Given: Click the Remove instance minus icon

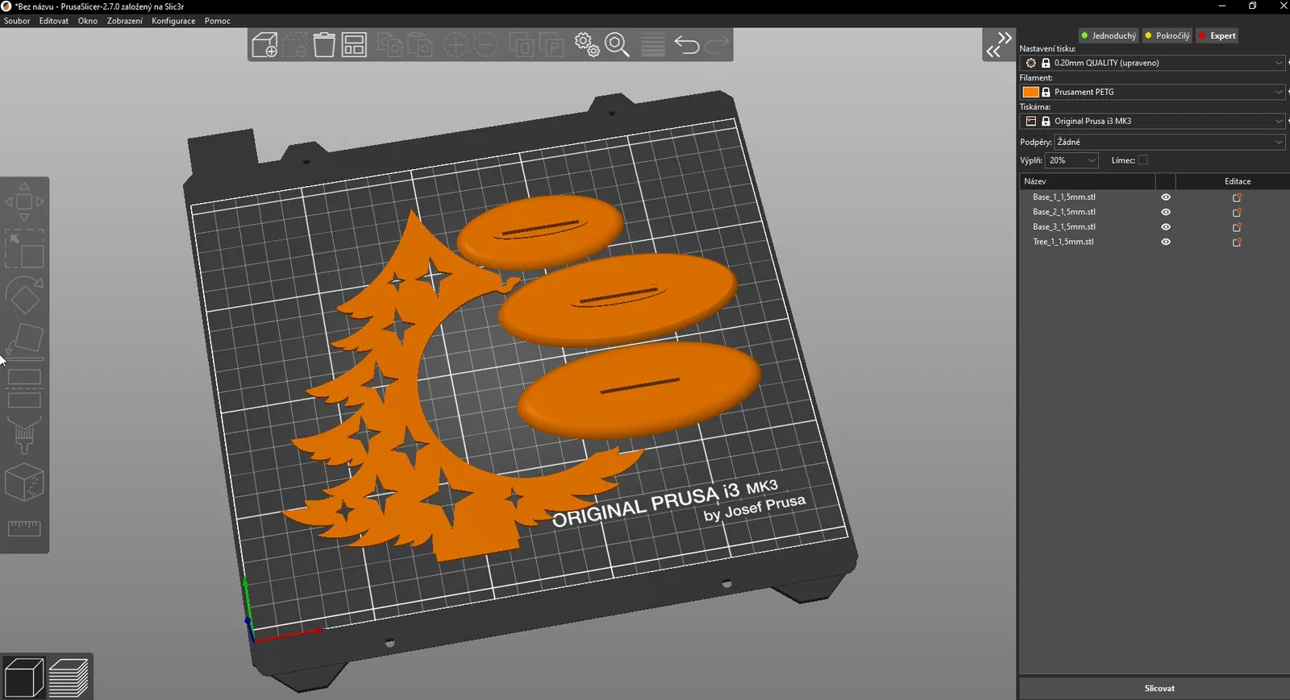Looking at the screenshot, I should 485,45.
